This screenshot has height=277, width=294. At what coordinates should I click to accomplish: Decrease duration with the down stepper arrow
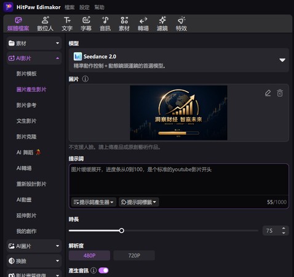click(x=284, y=233)
